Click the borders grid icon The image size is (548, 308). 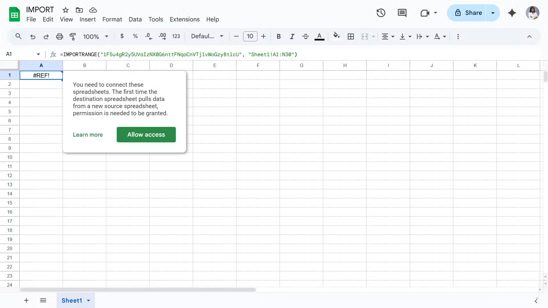[350, 37]
